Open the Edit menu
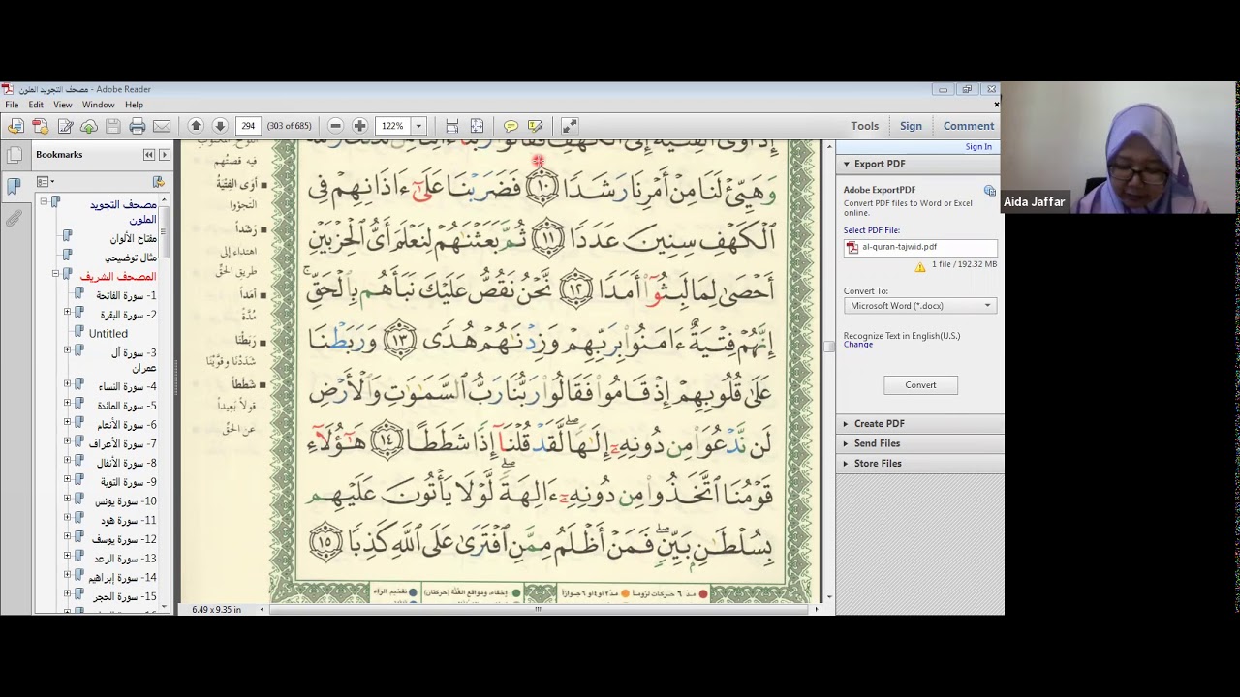The height and width of the screenshot is (697, 1240). [36, 105]
